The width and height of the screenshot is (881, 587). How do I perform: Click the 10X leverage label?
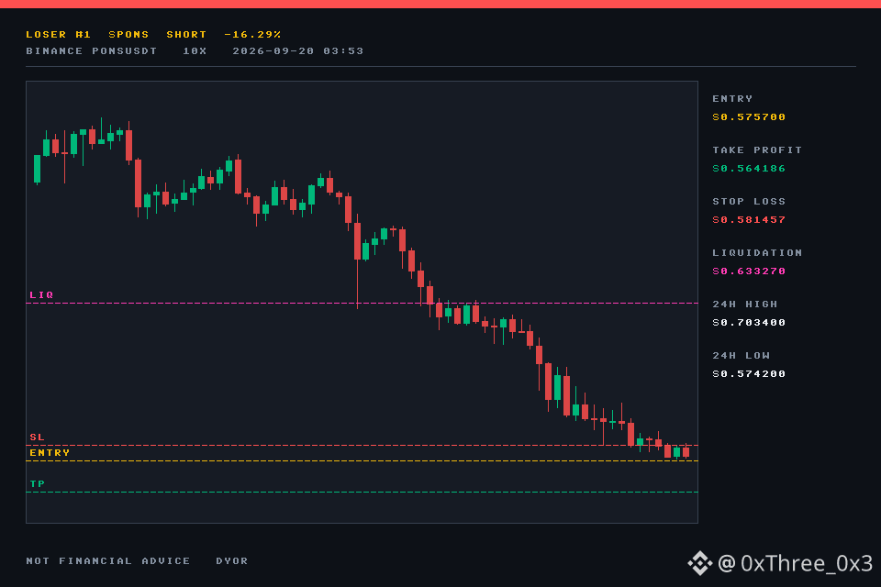coord(195,51)
